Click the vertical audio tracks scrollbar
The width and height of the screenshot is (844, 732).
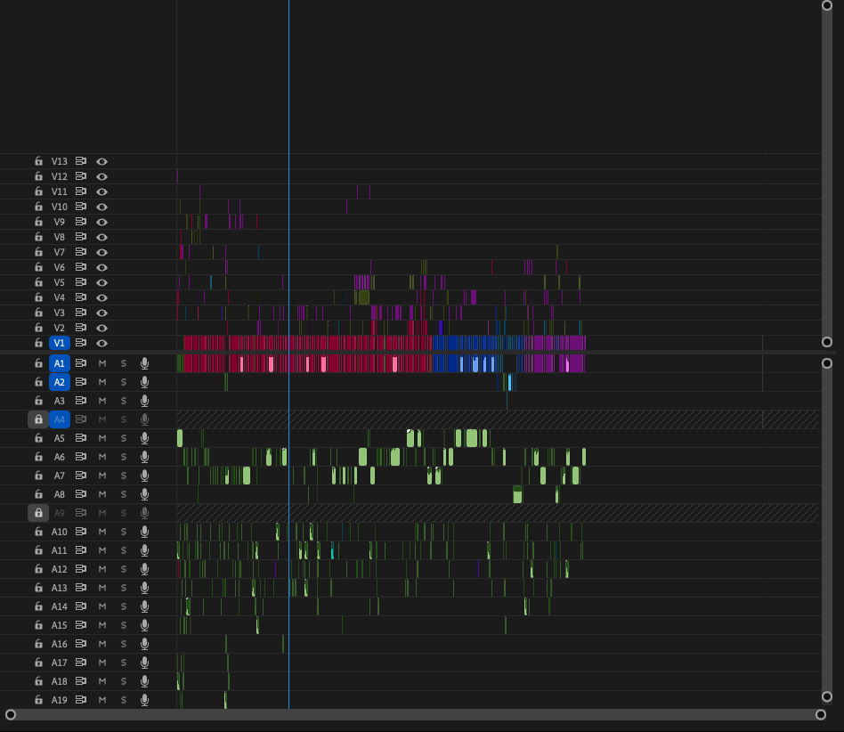[827, 530]
